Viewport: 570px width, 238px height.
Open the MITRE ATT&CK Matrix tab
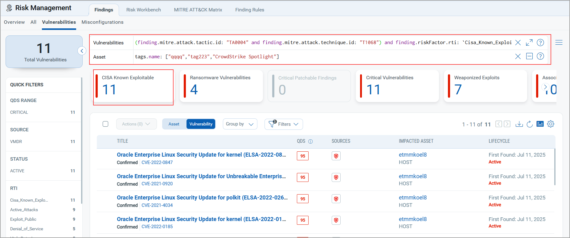pyautogui.click(x=198, y=10)
